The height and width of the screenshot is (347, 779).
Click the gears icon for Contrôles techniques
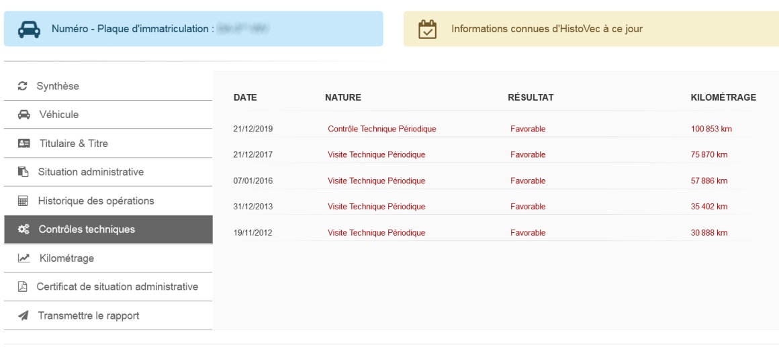[x=24, y=230]
